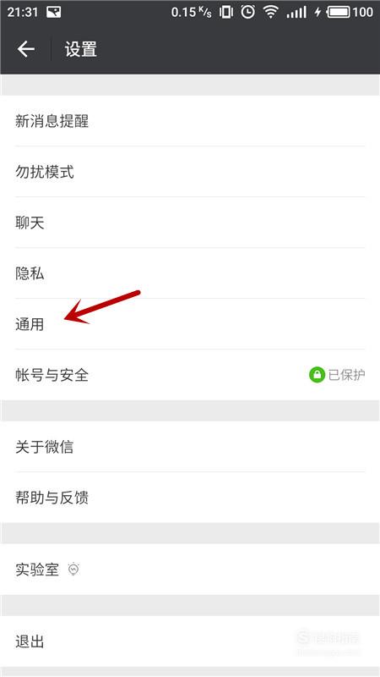This screenshot has width=380, height=677.
Task: Tap the Wi-Fi status bar icon
Action: coord(270,12)
